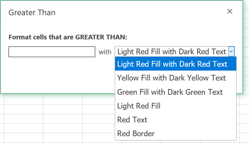Click the 'with' label beside the input
The height and width of the screenshot is (144, 249).
click(x=105, y=52)
